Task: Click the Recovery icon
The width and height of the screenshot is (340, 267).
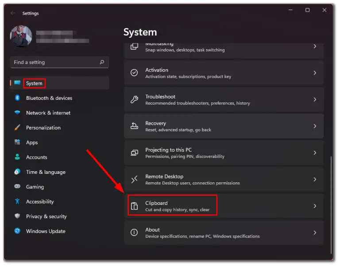Action: 134,126
